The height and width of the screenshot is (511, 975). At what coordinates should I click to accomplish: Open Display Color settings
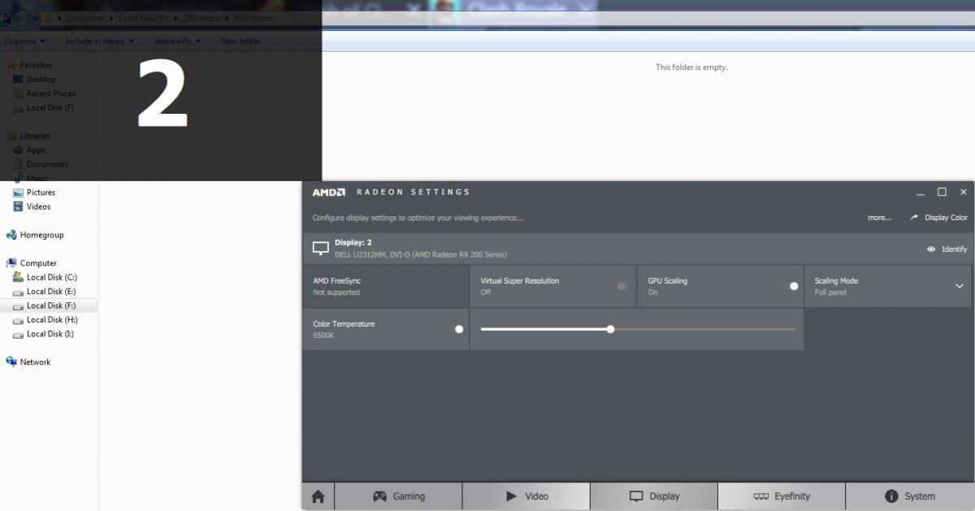coord(938,218)
